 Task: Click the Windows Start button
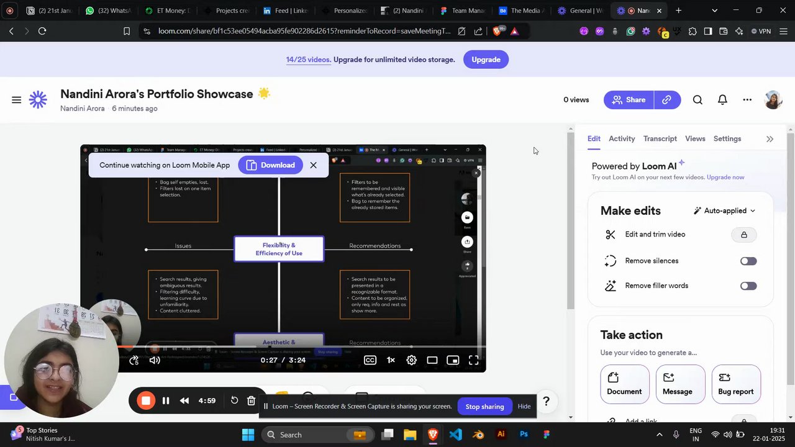(248, 435)
